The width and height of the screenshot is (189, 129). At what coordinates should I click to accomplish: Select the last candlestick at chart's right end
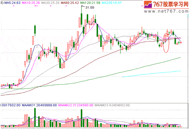click(181, 42)
